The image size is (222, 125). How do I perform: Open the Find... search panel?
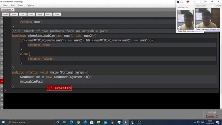pyautogui.click(x=49, y=14)
